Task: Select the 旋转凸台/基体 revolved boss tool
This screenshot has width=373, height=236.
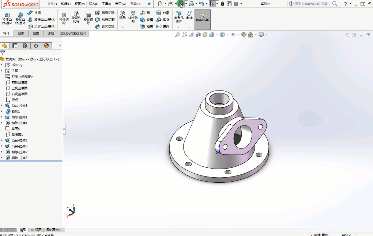Action: [20, 19]
